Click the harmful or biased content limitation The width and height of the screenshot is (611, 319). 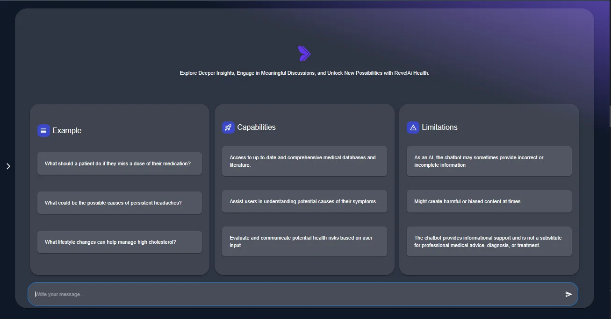489,201
